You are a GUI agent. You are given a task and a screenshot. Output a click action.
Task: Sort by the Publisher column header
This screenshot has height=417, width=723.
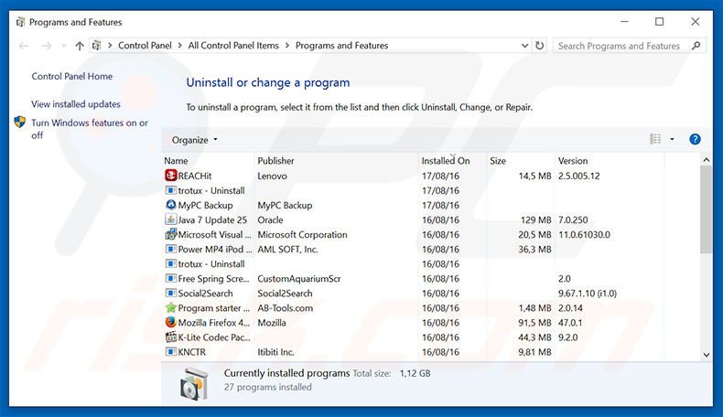275,161
